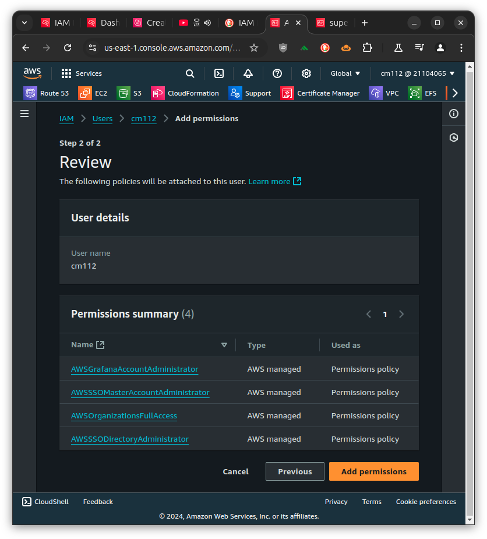Image resolution: width=487 pixels, height=539 pixels.
Task: Expand the cm112 account dropdown
Action: (x=418, y=73)
